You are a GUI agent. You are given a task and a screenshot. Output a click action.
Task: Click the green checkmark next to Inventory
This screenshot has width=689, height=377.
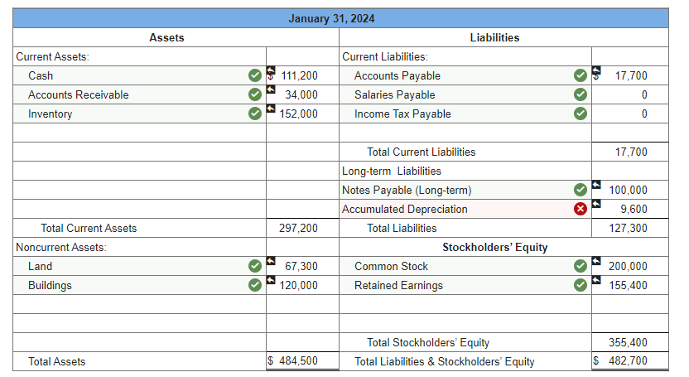tap(255, 114)
